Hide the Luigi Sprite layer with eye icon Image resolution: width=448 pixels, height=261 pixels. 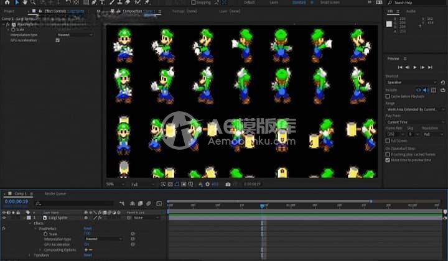(x=4, y=217)
